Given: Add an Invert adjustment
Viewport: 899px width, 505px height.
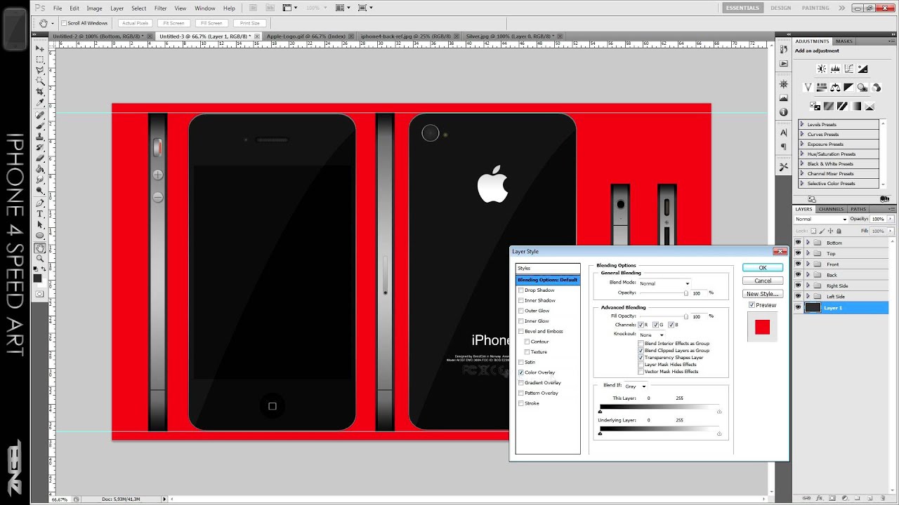Looking at the screenshot, I should (815, 107).
